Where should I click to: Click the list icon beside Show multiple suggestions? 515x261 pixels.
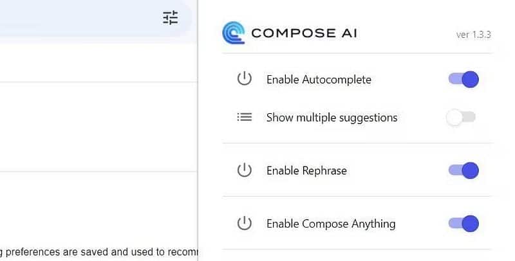tap(244, 117)
